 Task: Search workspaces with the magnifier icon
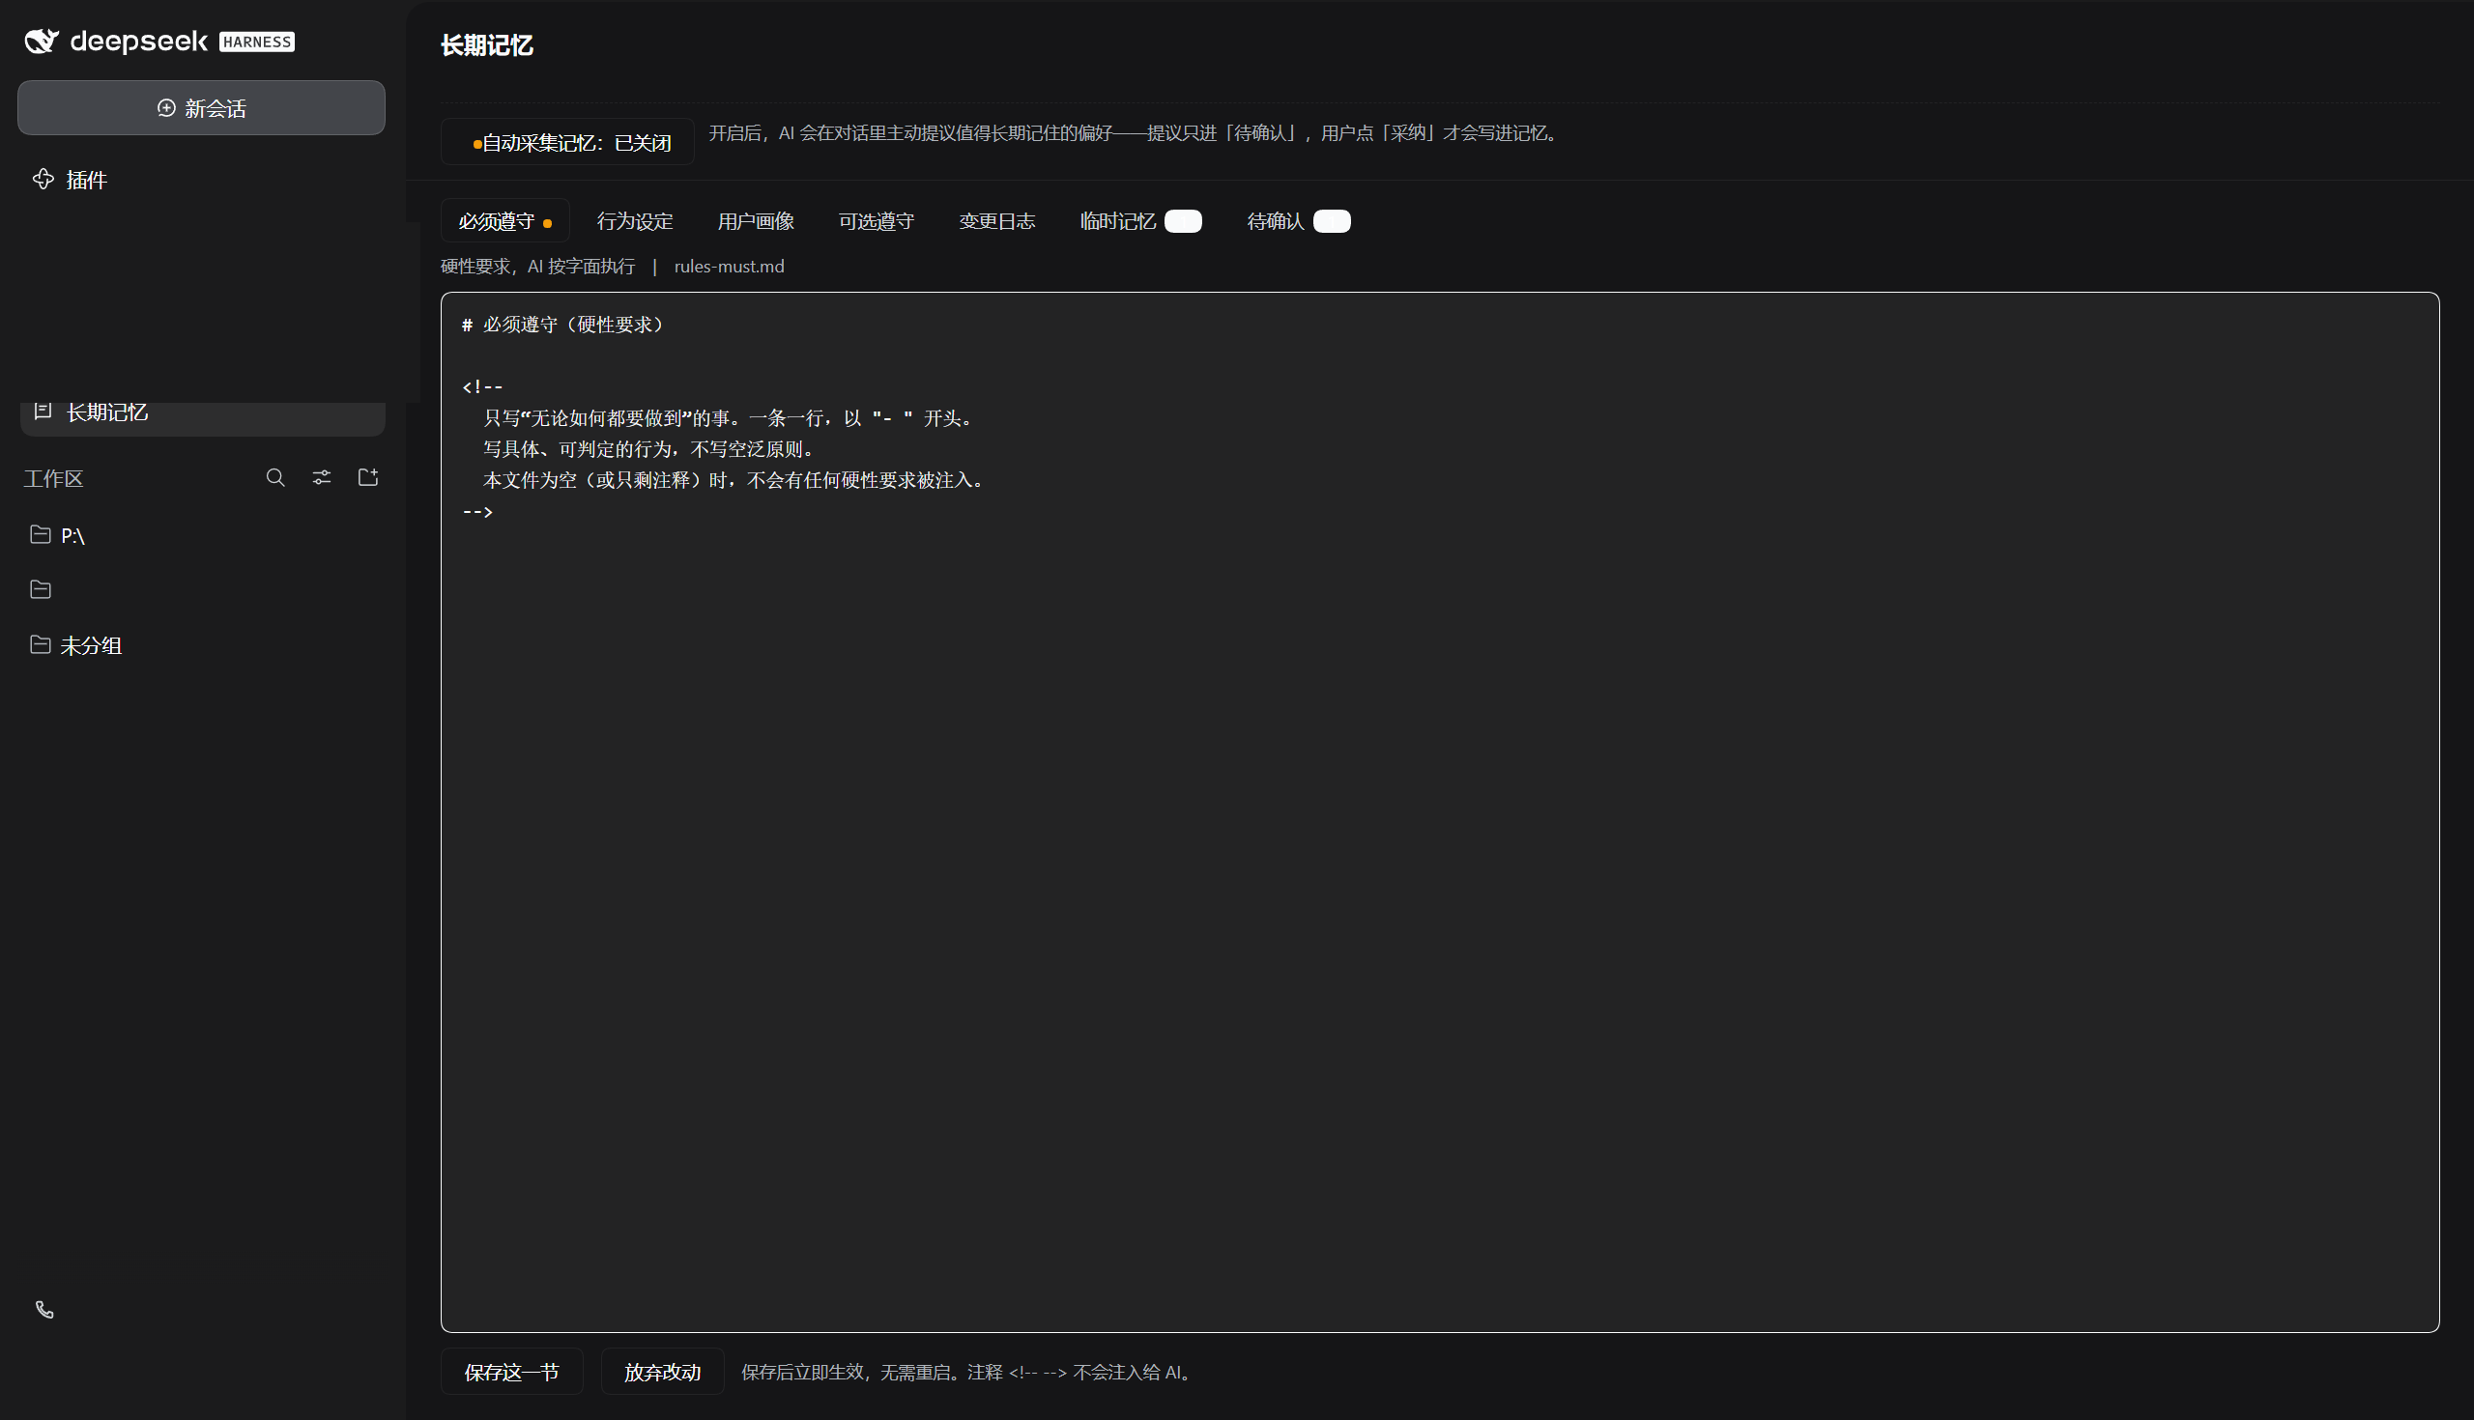coord(275,478)
